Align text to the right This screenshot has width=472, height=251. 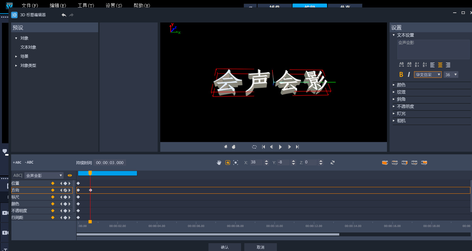(x=448, y=65)
